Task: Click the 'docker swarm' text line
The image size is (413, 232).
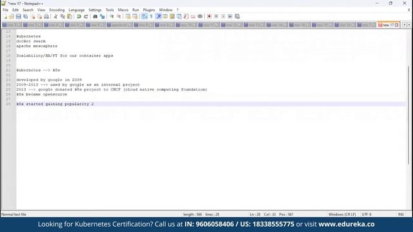Action: [31, 41]
